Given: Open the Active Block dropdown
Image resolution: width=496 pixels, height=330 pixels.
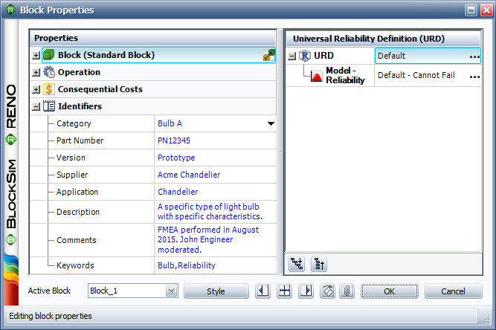Looking at the screenshot, I should [x=171, y=291].
